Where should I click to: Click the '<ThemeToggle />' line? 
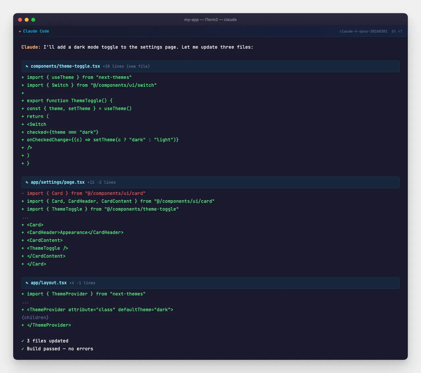click(45, 248)
